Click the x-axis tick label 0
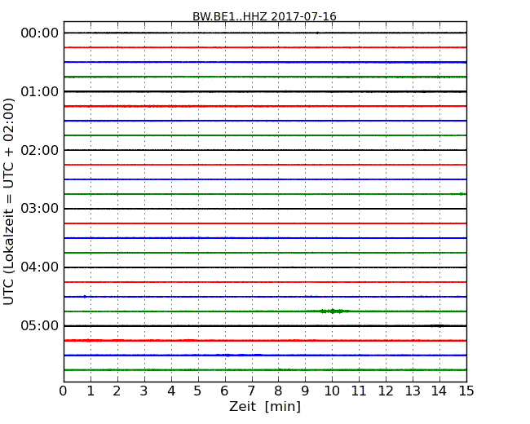The image size is (530, 424). tap(64, 391)
